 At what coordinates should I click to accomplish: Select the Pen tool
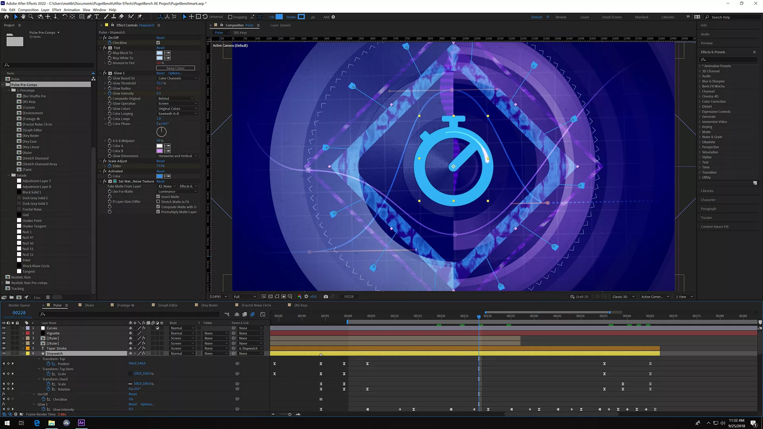tap(89, 17)
